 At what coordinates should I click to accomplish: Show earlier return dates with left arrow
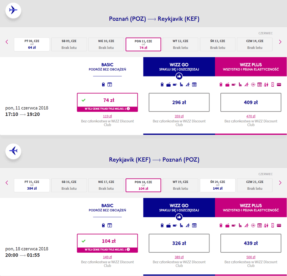[7, 183]
